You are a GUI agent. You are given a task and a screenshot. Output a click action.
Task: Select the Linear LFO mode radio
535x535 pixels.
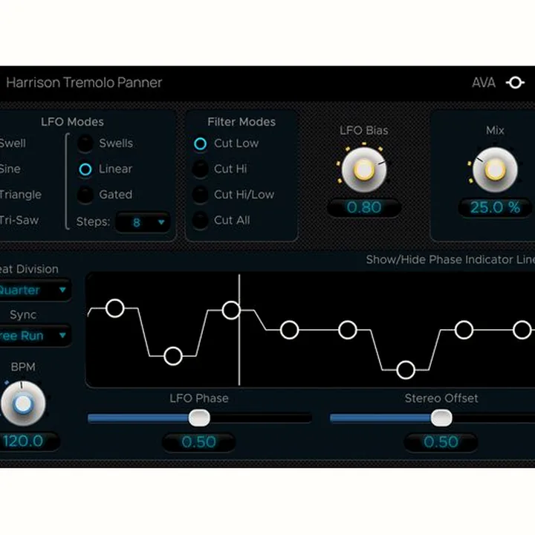pyautogui.click(x=85, y=169)
